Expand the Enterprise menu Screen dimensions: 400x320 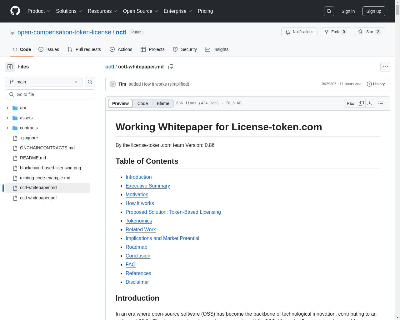178,11
